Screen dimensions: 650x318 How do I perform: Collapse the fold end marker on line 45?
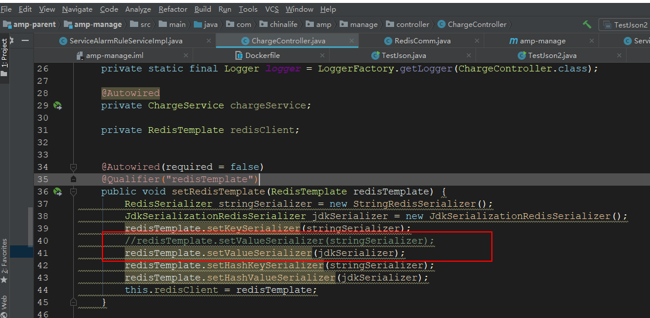tap(73, 302)
